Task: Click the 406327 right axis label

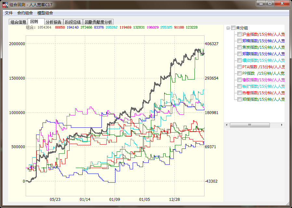Action: coord(212,44)
